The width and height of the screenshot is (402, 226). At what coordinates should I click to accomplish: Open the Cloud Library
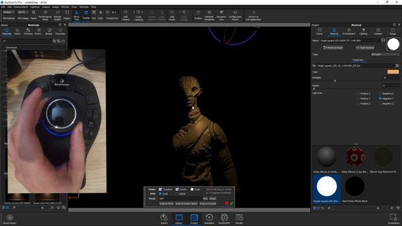coord(10,219)
